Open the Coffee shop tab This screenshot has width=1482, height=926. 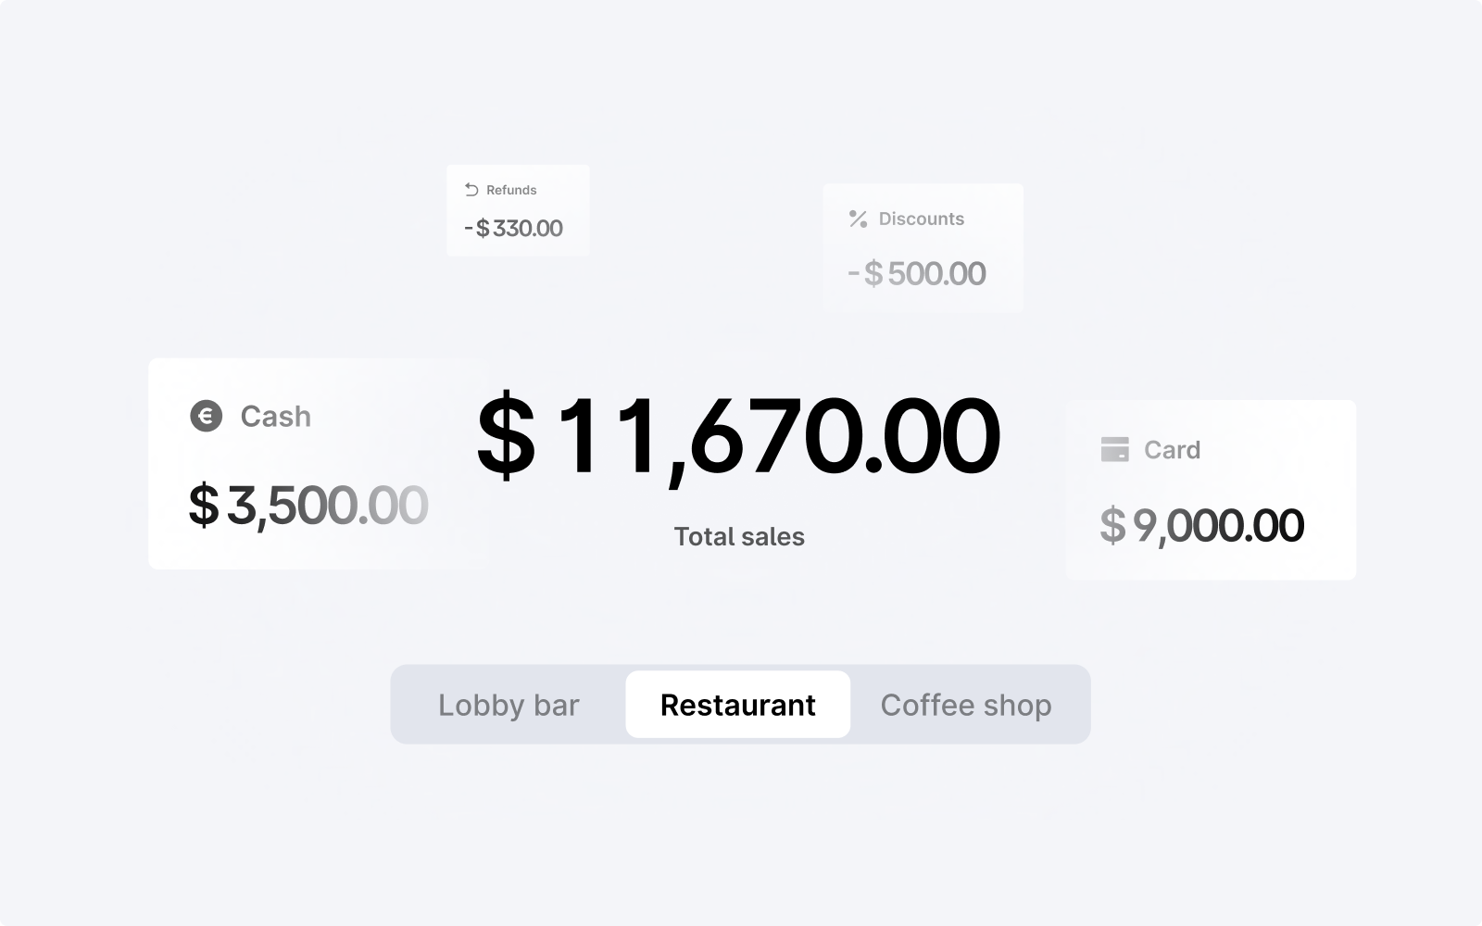[966, 705]
